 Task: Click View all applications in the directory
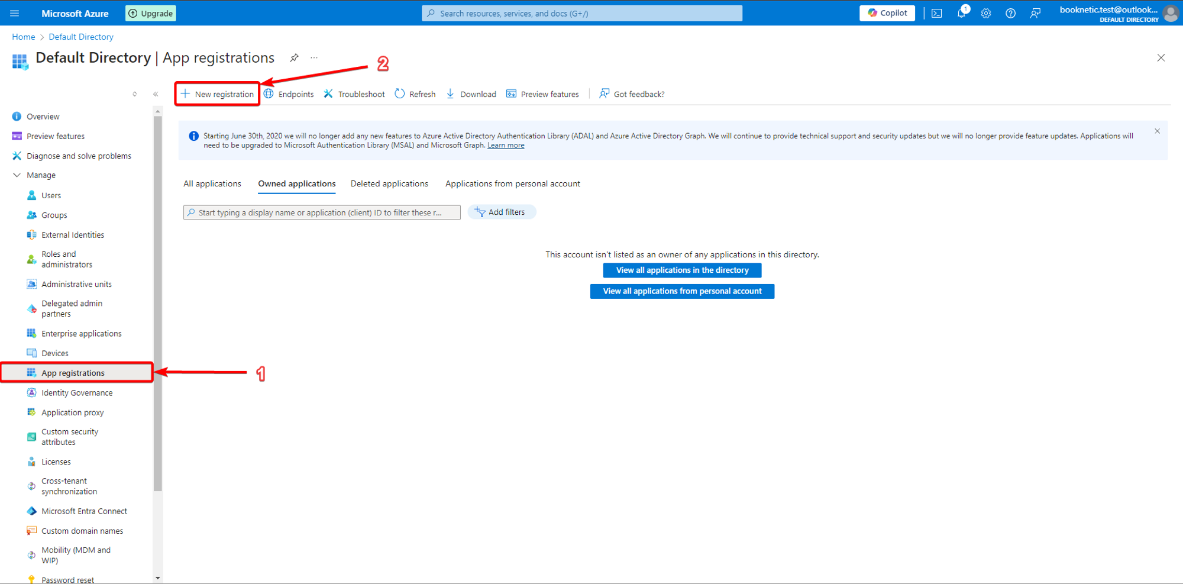[682, 270]
